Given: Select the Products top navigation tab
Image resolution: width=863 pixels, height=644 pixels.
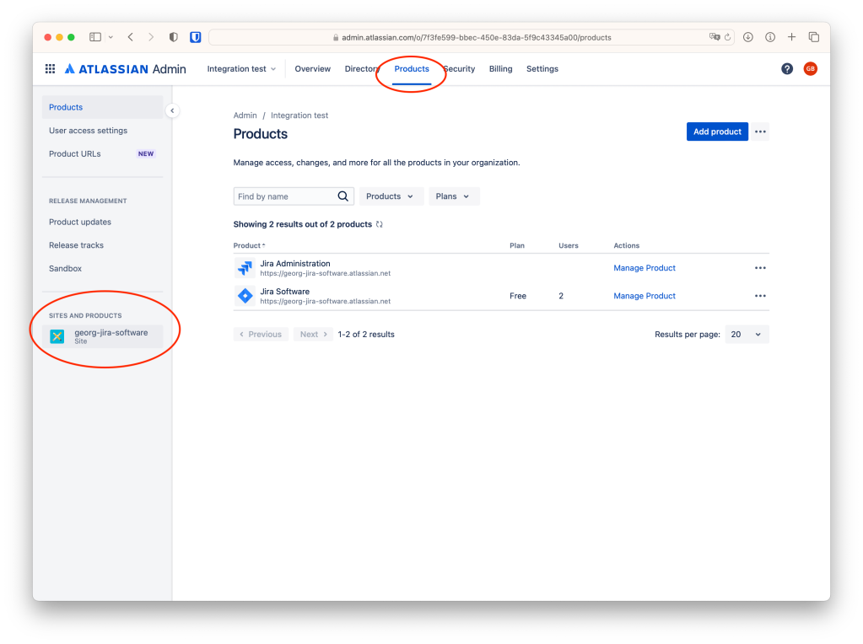Looking at the screenshot, I should [412, 69].
